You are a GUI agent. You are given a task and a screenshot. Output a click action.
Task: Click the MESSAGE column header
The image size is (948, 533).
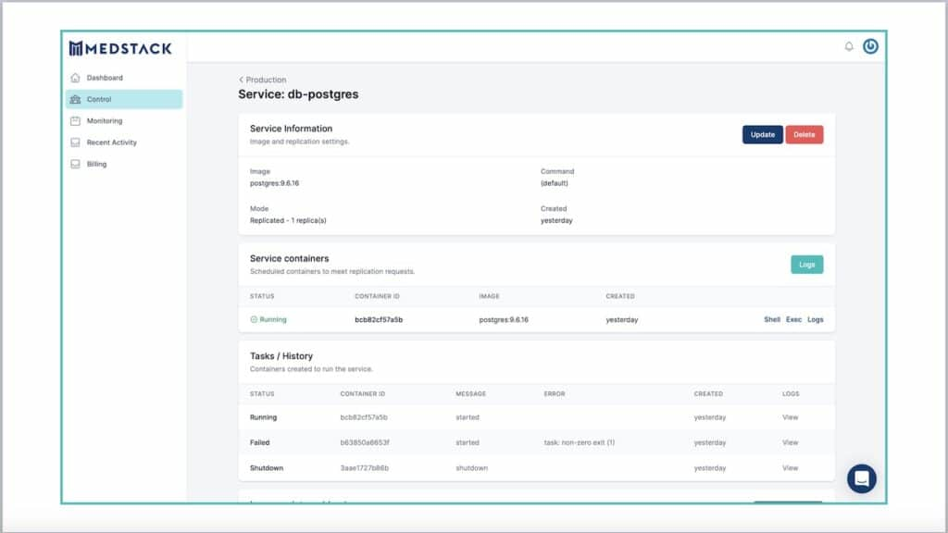[471, 394]
